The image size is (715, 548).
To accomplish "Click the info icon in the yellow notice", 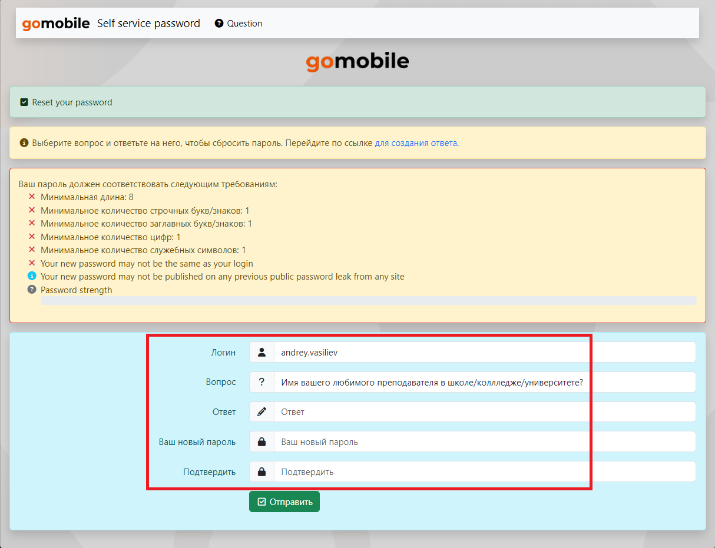I will (24, 143).
